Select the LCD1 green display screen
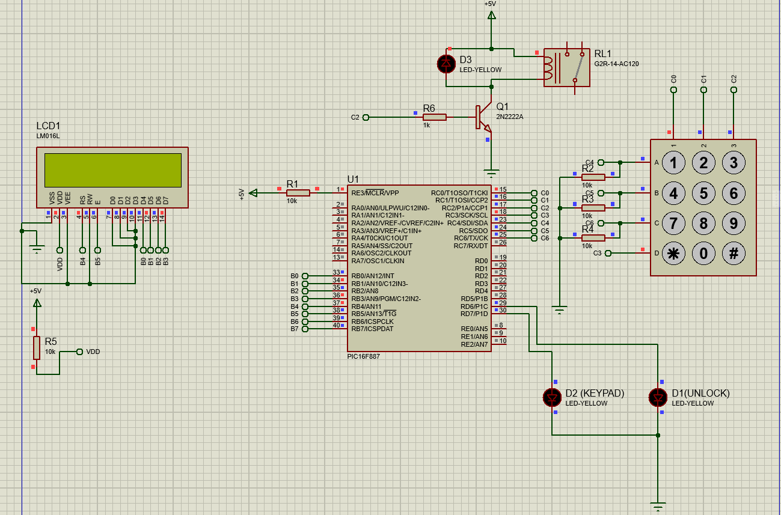This screenshot has height=515, width=781. coord(112,170)
